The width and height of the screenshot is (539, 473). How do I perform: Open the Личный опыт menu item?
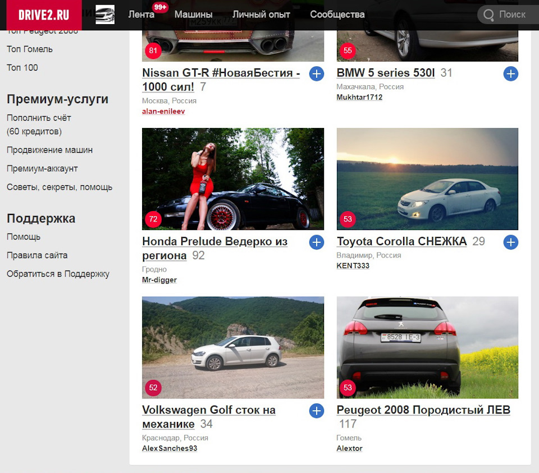click(261, 15)
